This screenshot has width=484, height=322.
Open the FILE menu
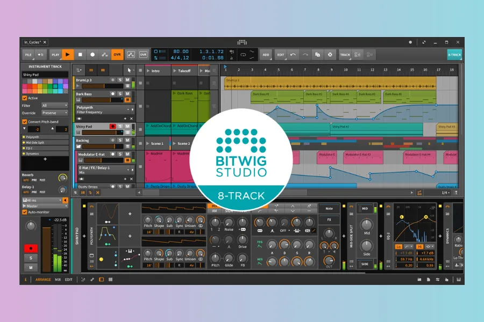(28, 55)
